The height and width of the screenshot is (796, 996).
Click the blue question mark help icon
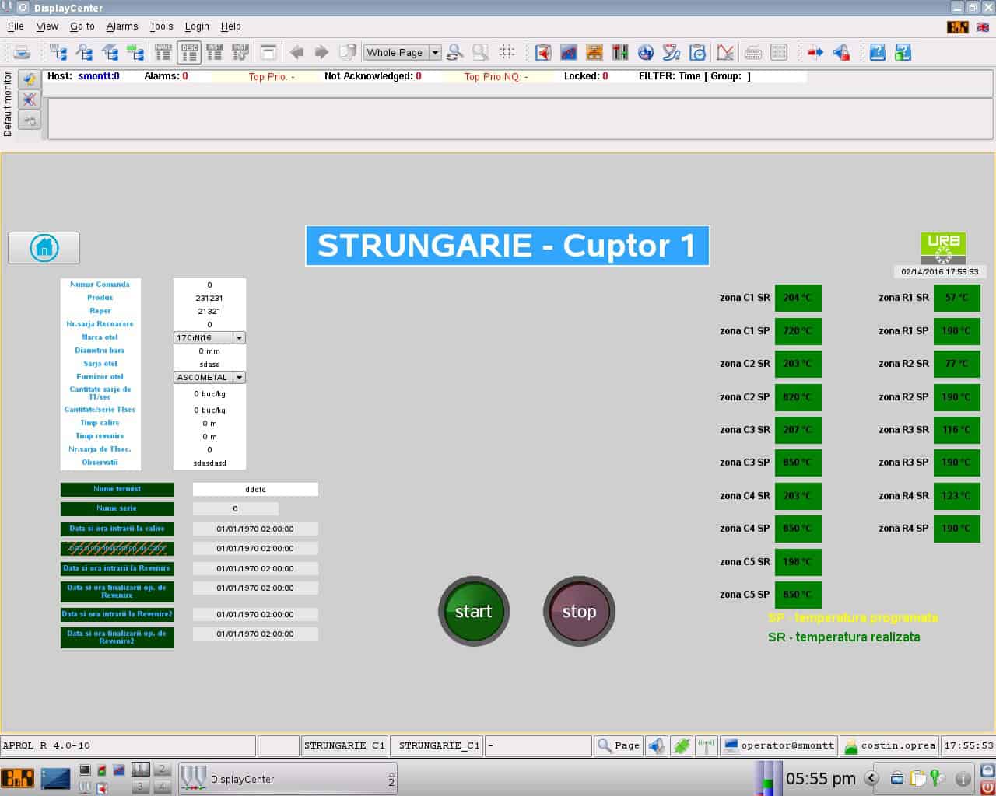click(877, 52)
